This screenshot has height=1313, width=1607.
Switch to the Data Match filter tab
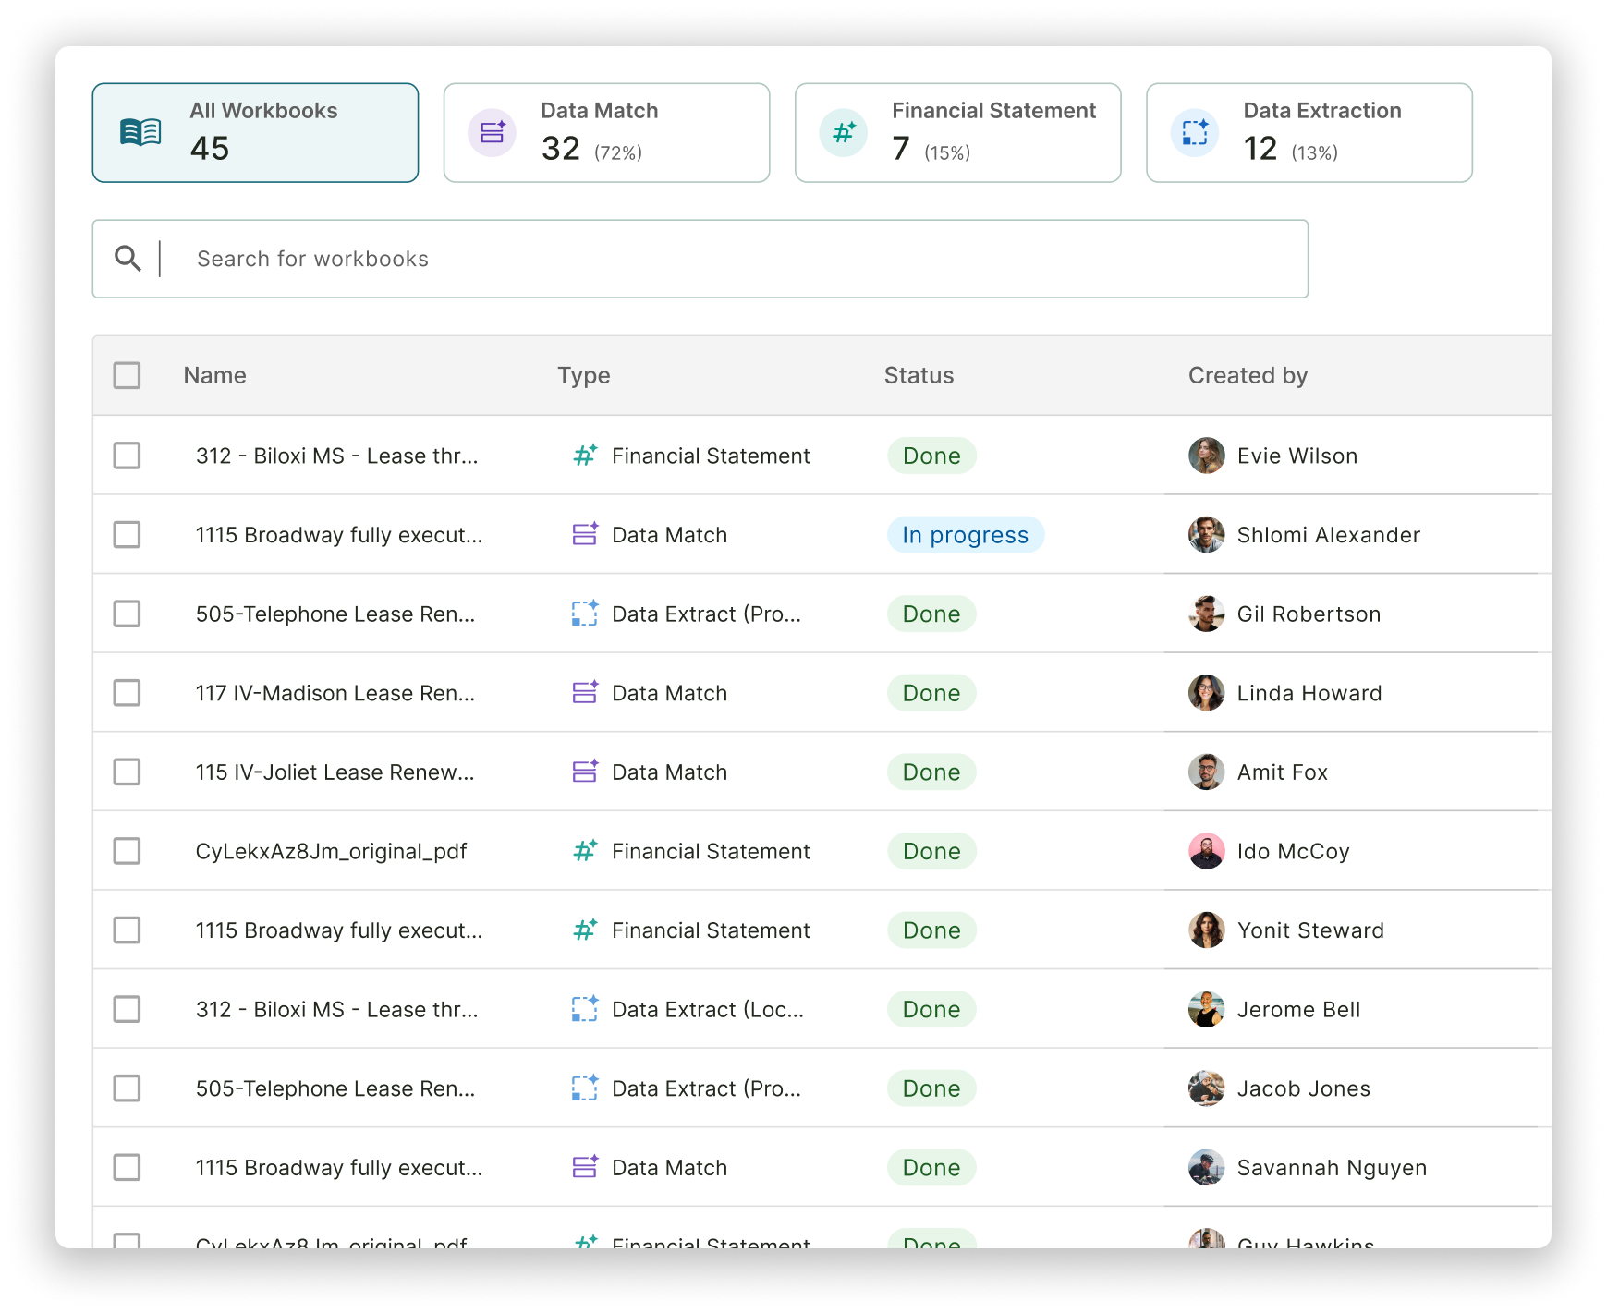coord(606,133)
